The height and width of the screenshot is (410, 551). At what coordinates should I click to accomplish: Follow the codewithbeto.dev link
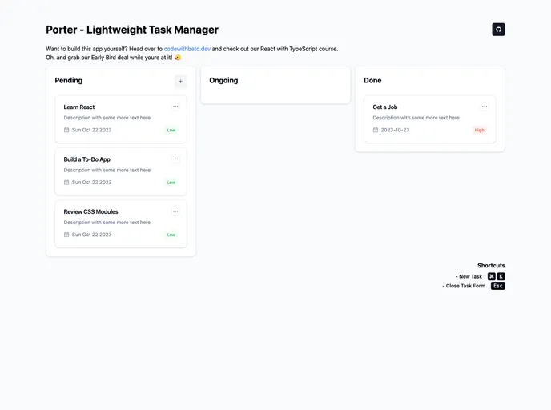[187, 49]
